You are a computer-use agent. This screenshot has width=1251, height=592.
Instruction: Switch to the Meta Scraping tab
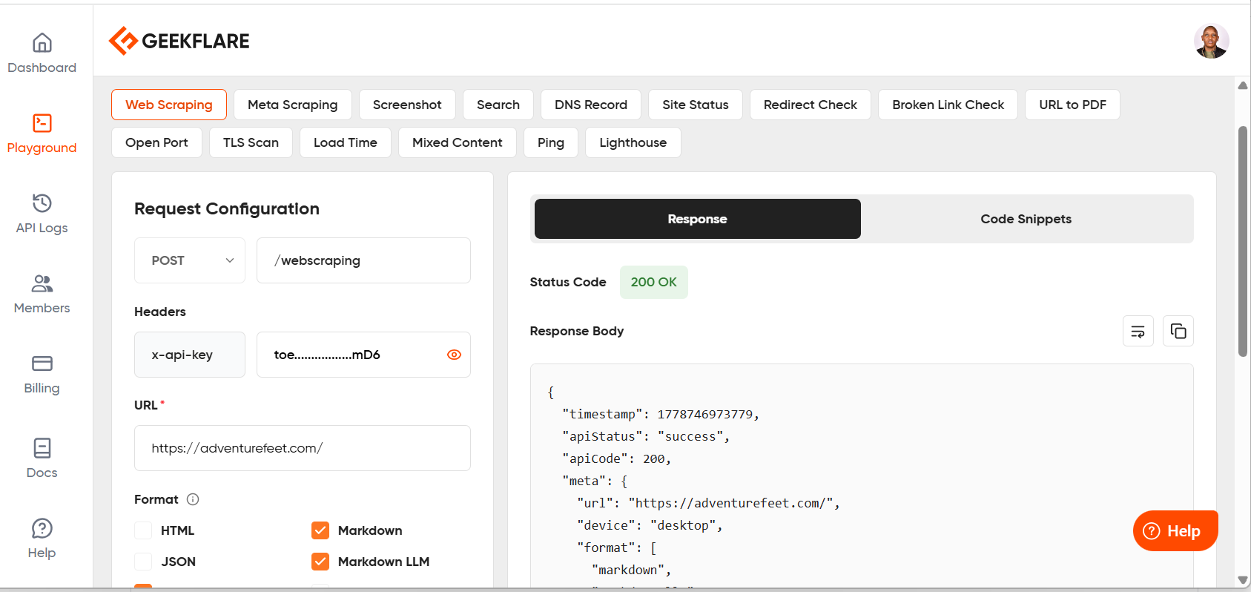click(x=293, y=105)
